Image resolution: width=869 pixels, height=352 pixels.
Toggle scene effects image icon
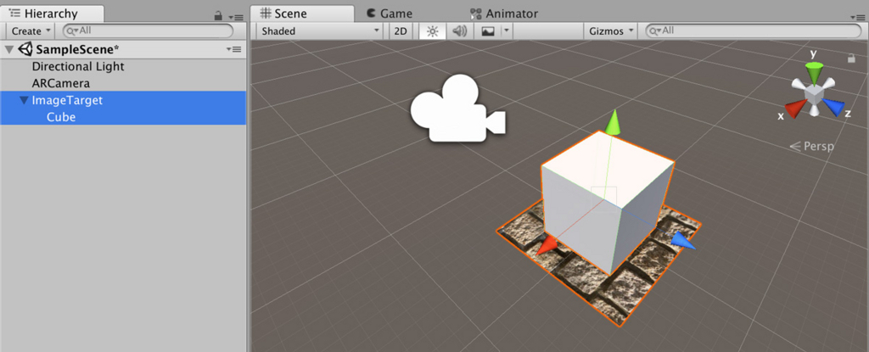488,31
